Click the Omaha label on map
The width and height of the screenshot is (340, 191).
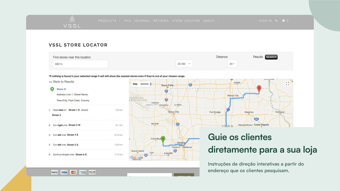181,143
